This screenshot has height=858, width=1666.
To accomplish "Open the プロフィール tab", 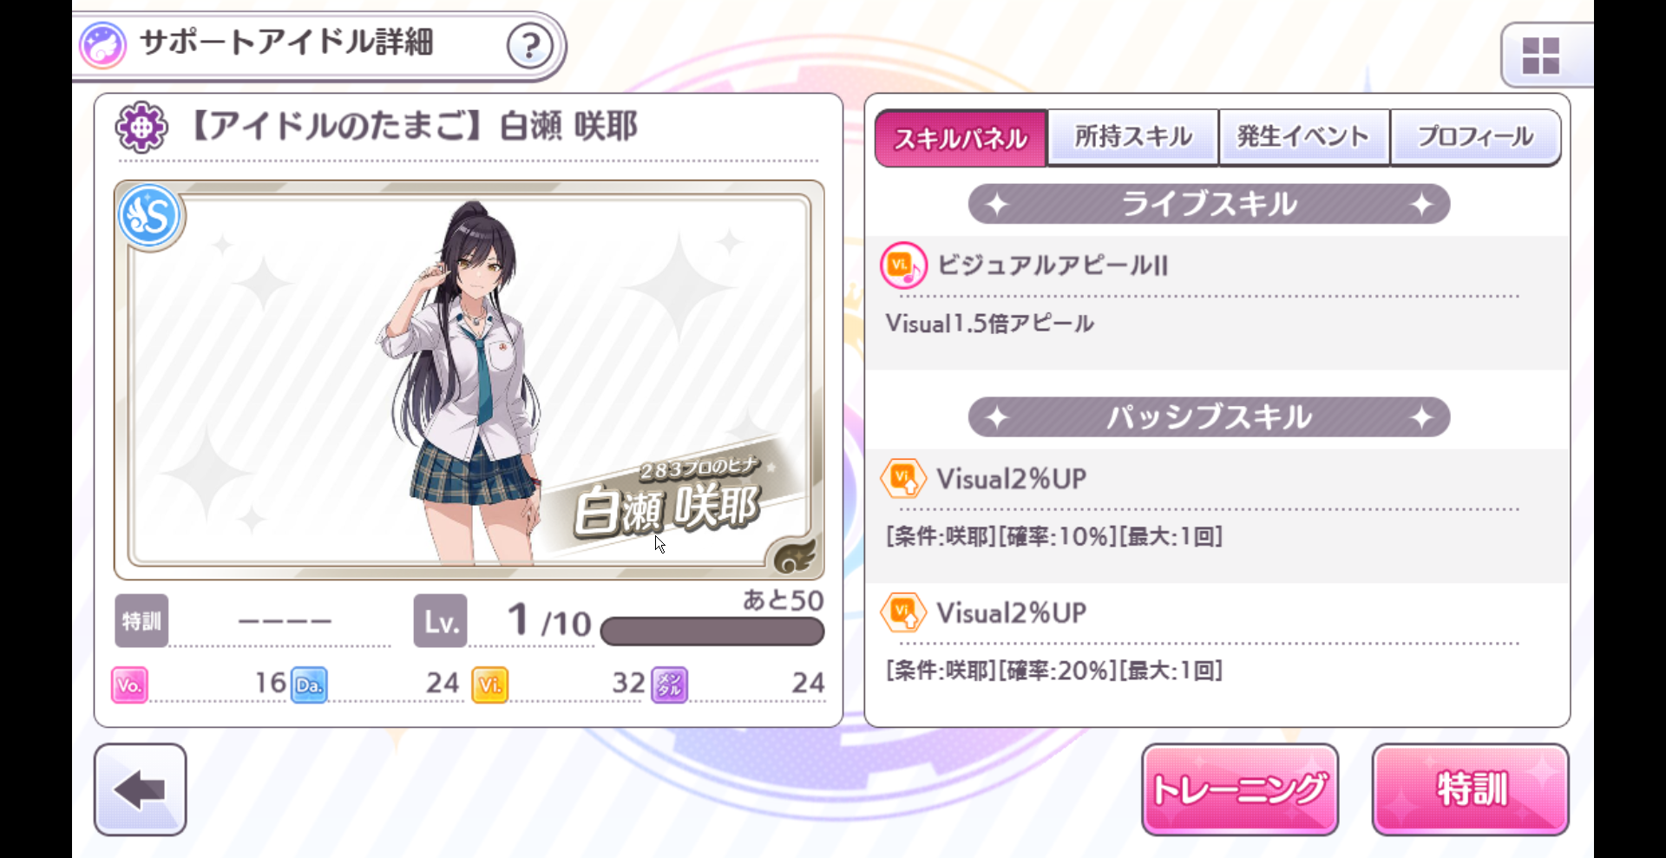I will [1475, 137].
